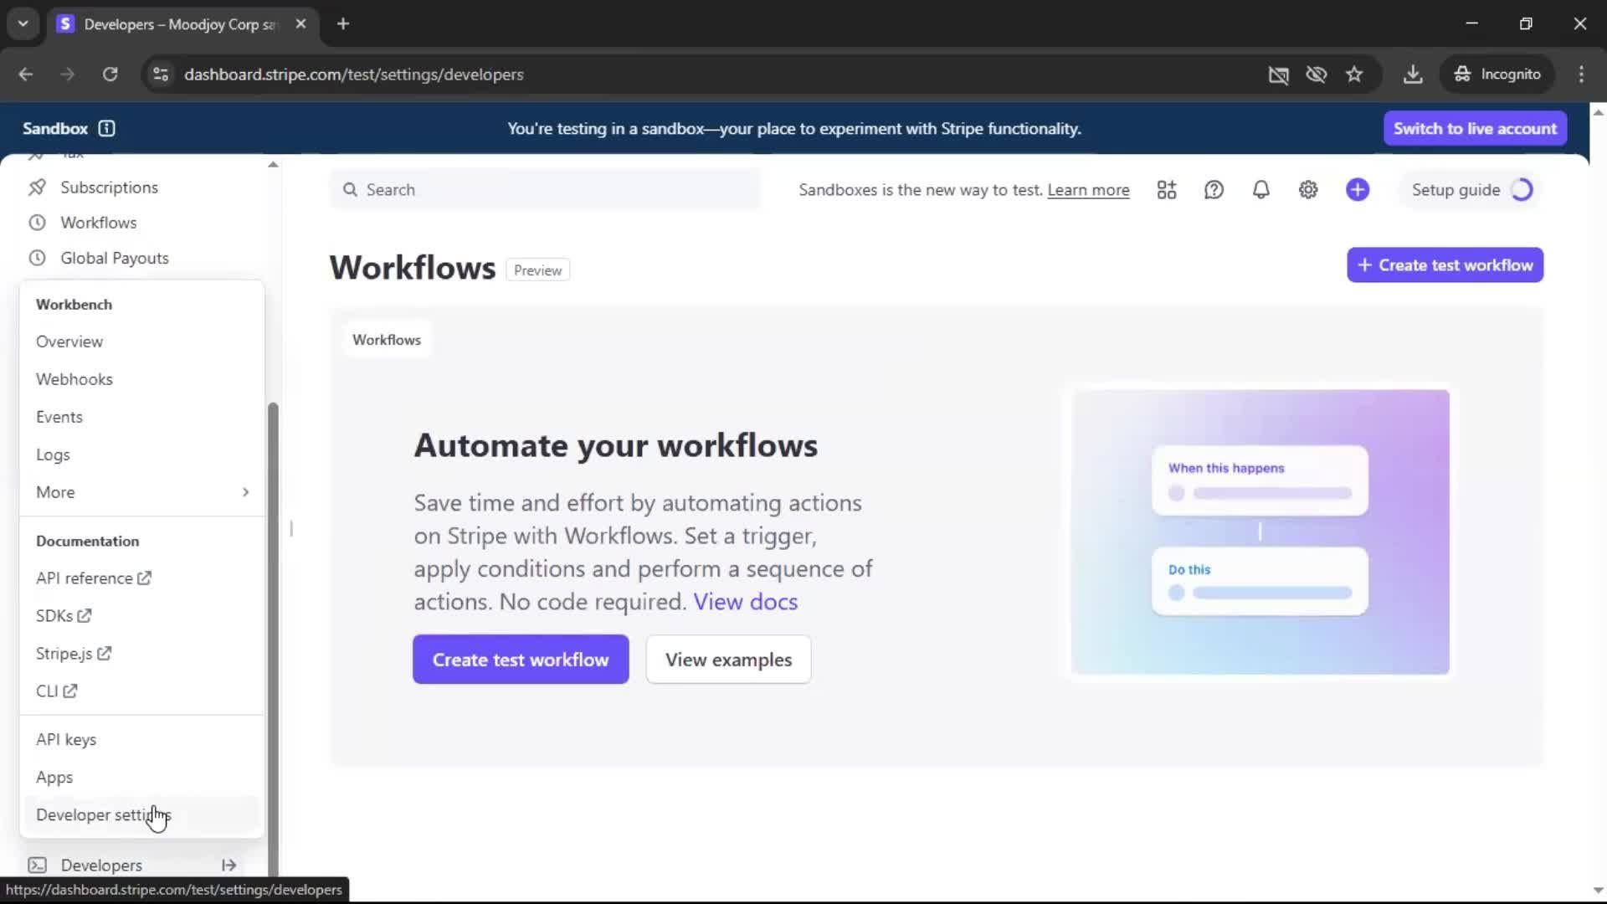
Task: Open the View docs link
Action: coord(745,602)
